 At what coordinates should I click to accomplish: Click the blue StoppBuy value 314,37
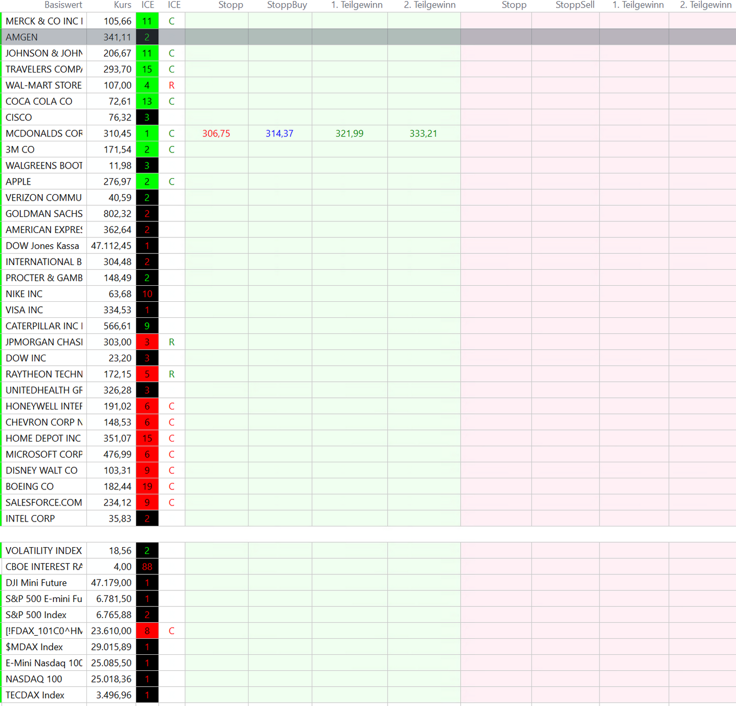click(x=279, y=134)
